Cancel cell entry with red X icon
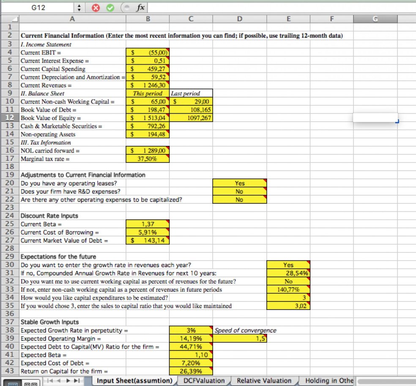The image size is (416, 386). 96,7
